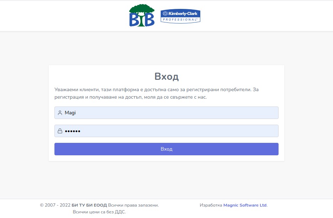This screenshot has height=218, width=333.
Task: Click the padlock icon in password field
Action: coord(60,131)
